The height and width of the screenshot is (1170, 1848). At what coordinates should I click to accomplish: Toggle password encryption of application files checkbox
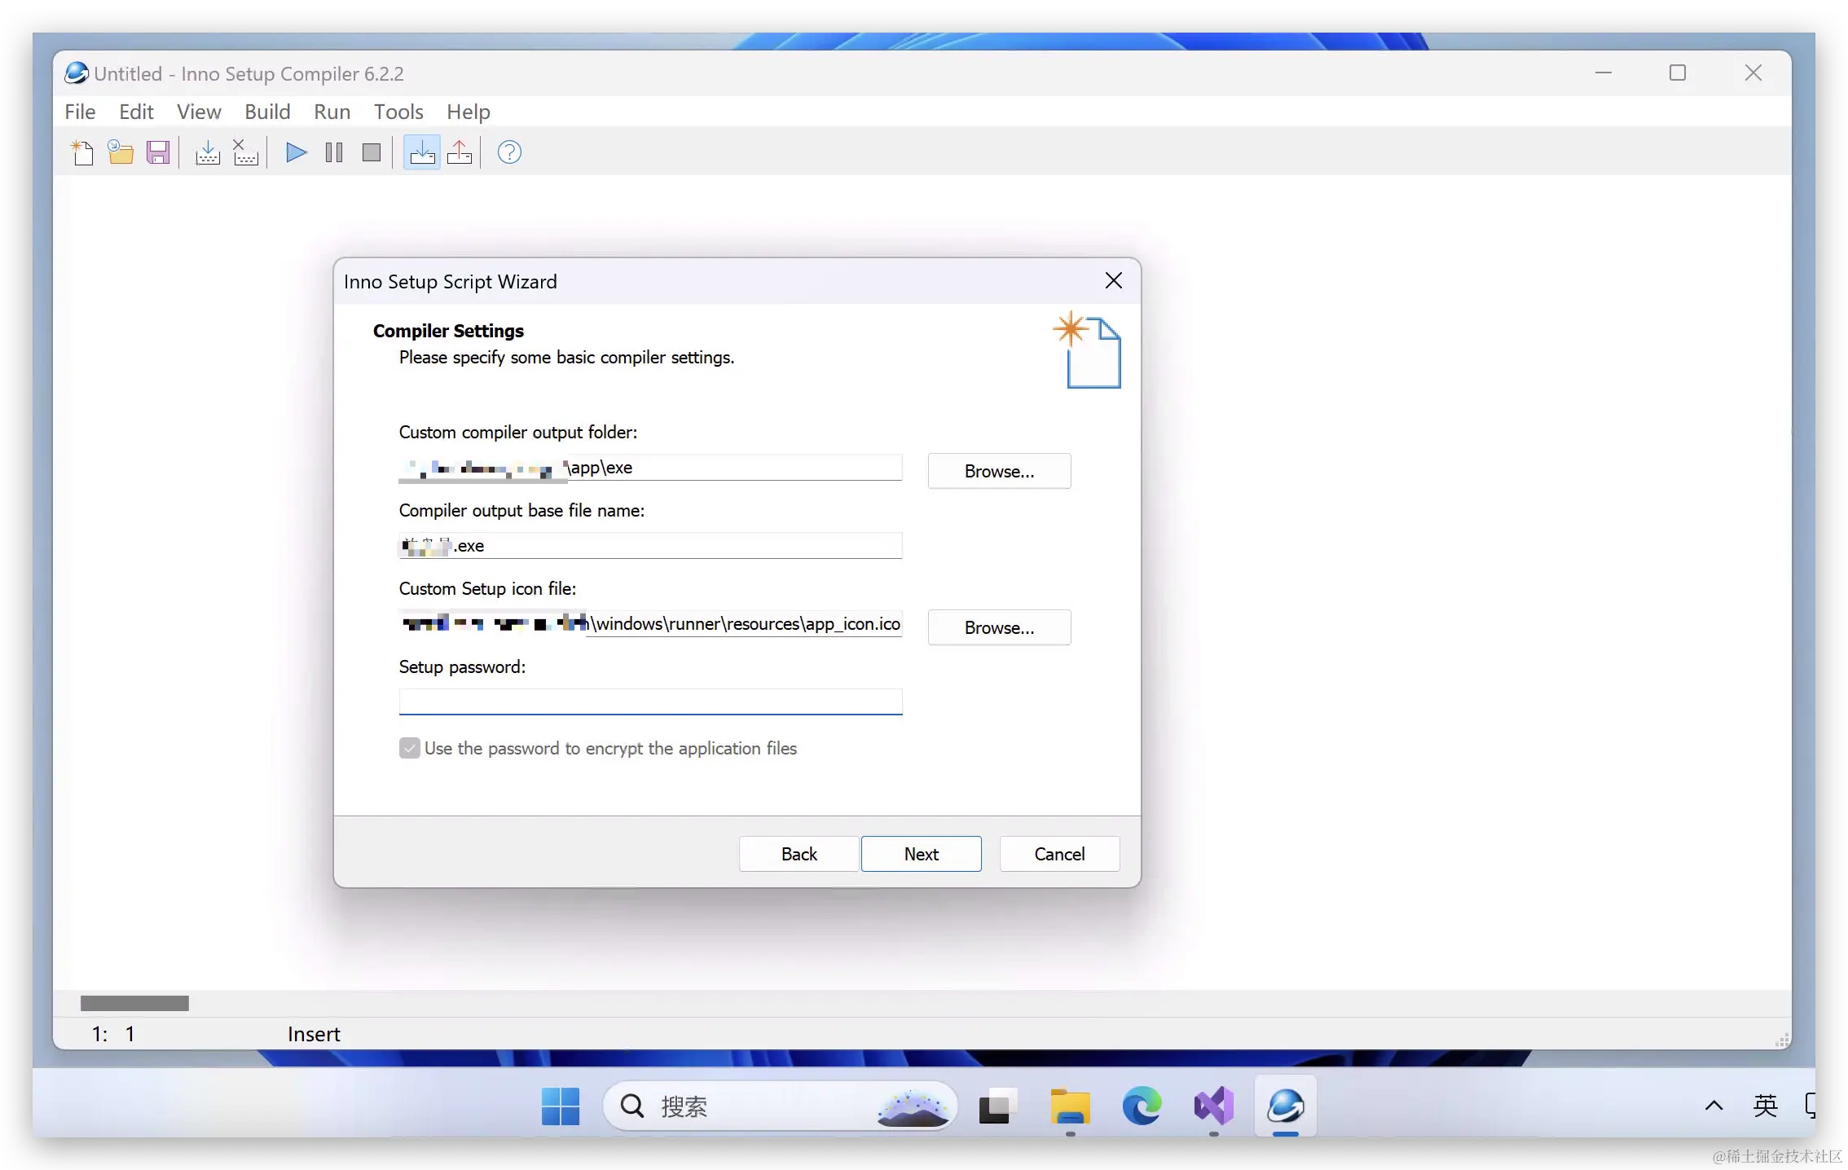(409, 748)
